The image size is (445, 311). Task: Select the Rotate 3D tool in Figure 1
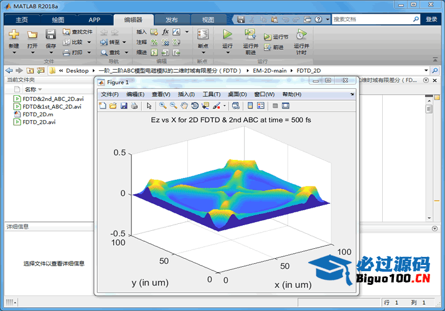click(195, 106)
